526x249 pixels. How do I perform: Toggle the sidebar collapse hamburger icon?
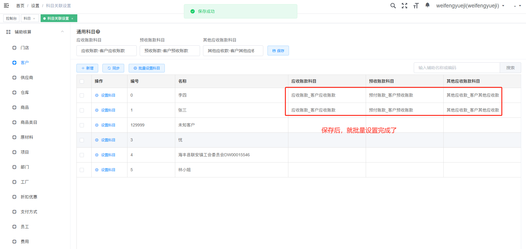coord(6,5)
